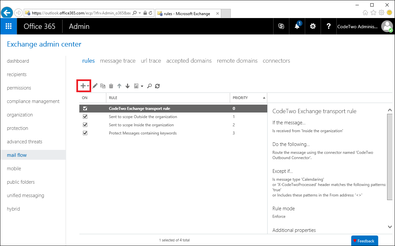Click the user account avatar picture
The width and height of the screenshot is (395, 246).
pos(387,26)
